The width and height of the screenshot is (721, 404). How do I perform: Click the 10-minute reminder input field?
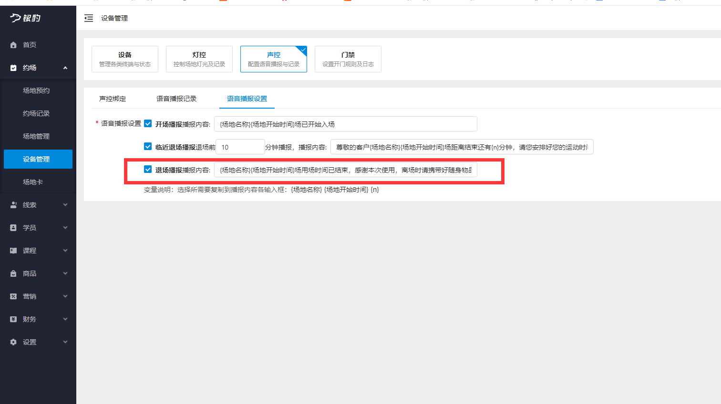point(240,146)
